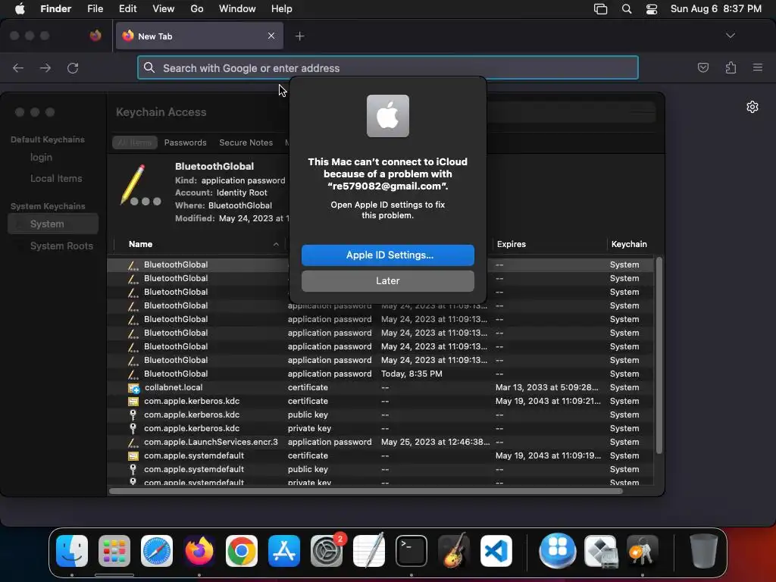This screenshot has width=776, height=582.
Task: Click the date and time in menu bar
Action: (x=715, y=9)
